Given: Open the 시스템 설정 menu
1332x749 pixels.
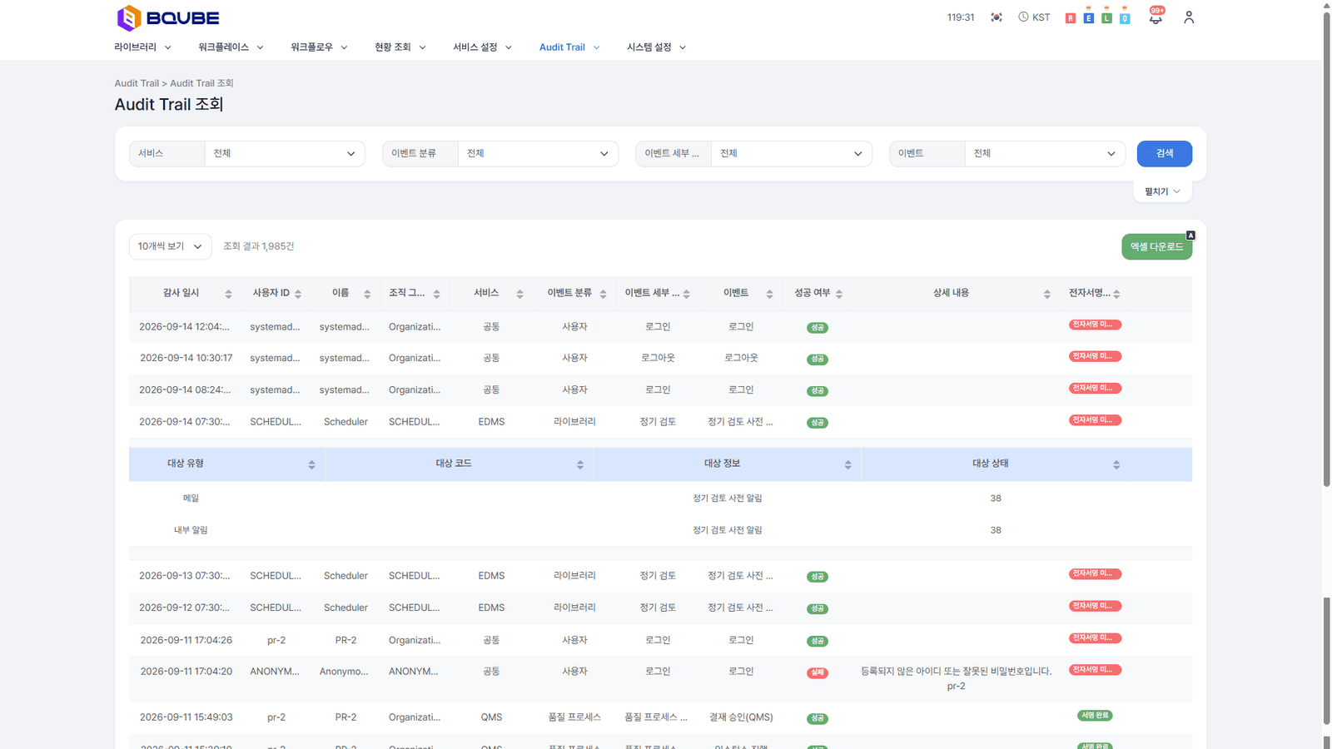Looking at the screenshot, I should coord(656,47).
